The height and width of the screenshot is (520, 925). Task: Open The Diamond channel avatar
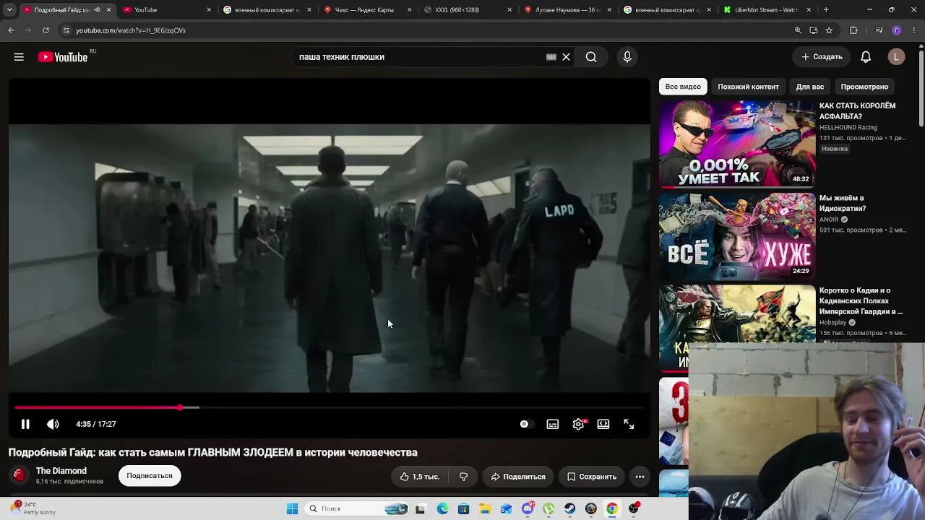click(x=20, y=475)
